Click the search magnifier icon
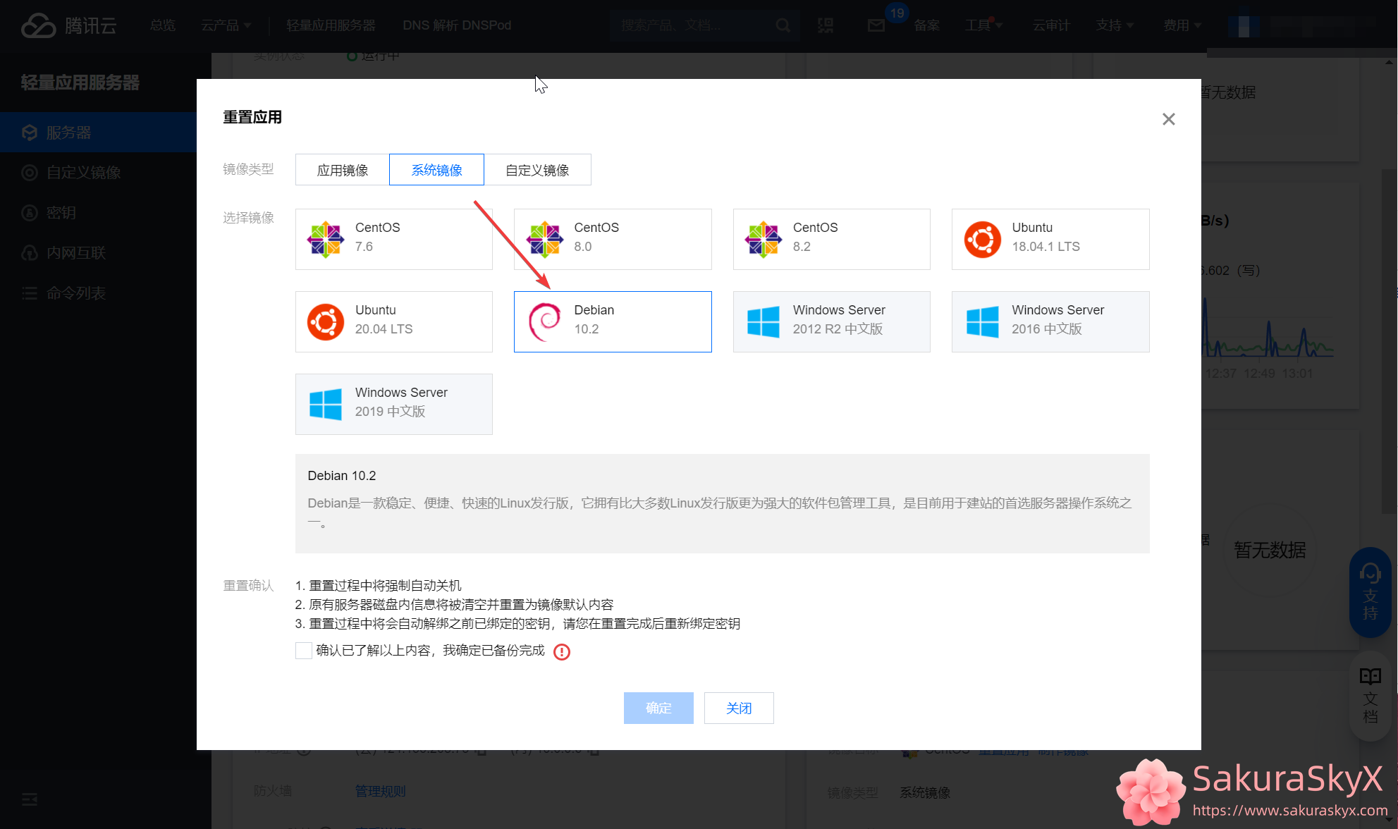The height and width of the screenshot is (829, 1398). coord(783,25)
